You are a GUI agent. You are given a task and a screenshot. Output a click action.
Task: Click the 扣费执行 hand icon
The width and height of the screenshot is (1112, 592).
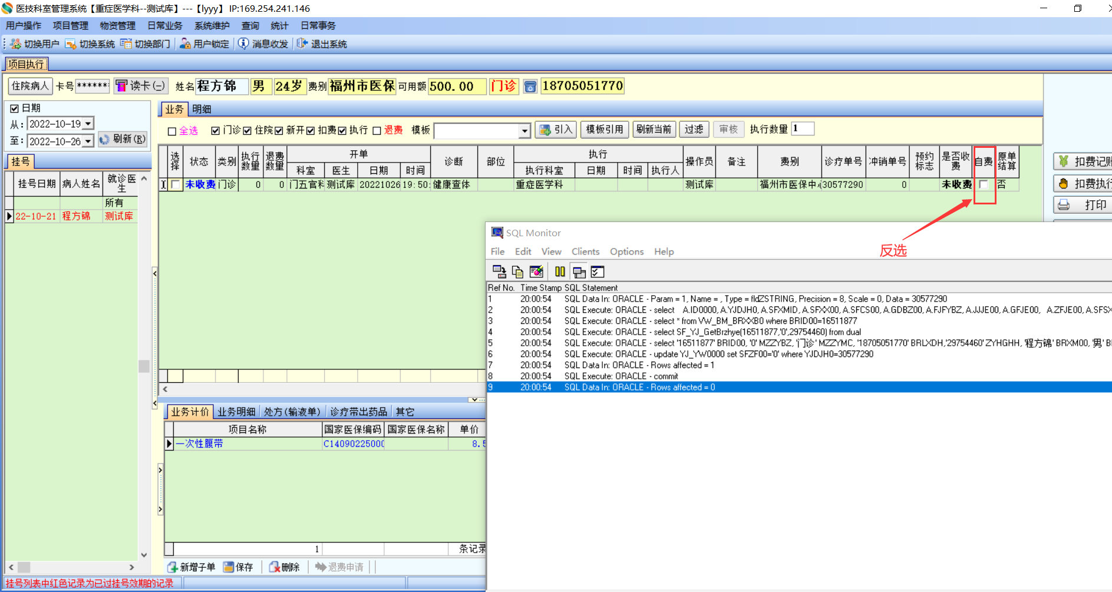point(1064,184)
